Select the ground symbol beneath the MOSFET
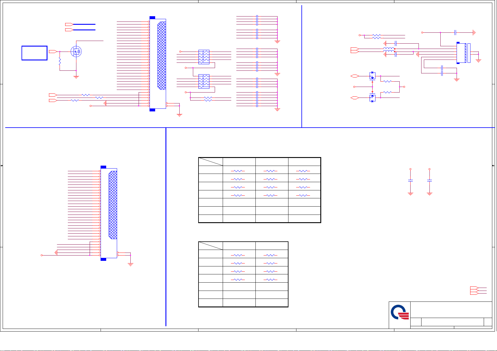 click(x=76, y=77)
